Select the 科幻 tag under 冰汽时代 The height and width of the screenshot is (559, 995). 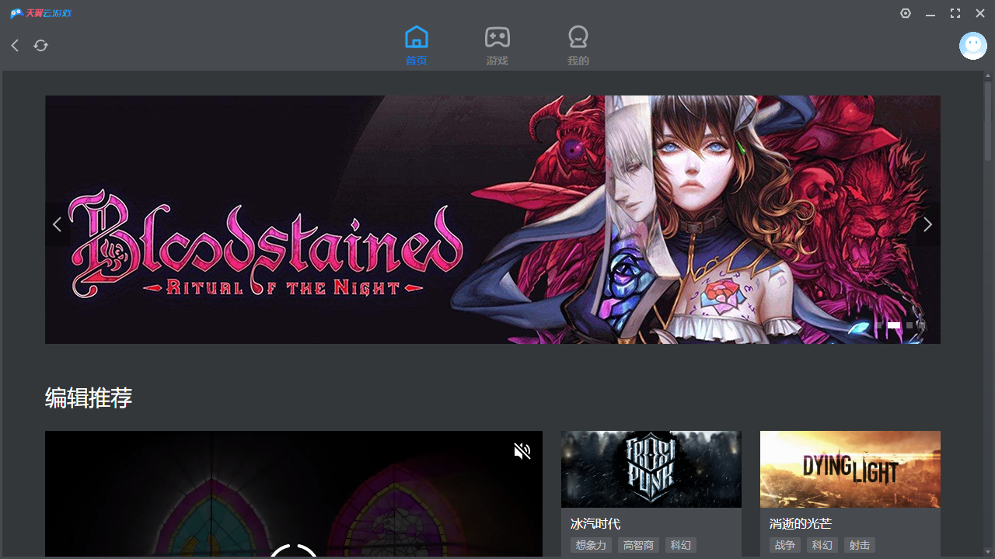click(x=680, y=546)
